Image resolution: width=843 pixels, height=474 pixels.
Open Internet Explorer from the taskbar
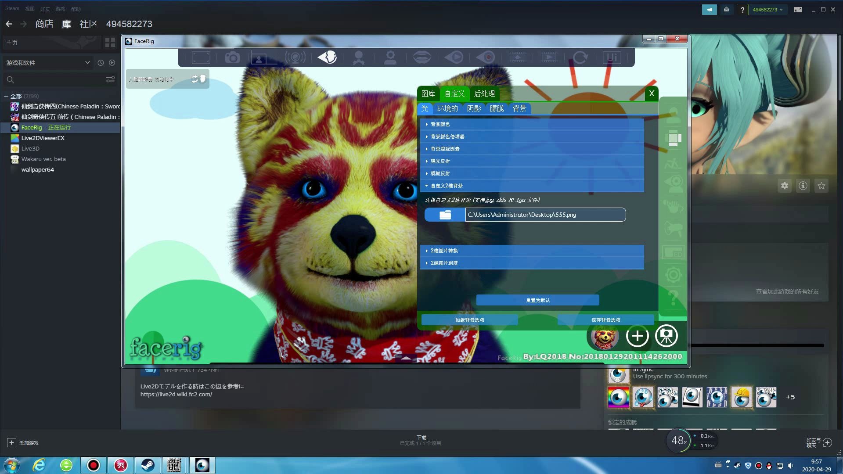[x=39, y=465]
